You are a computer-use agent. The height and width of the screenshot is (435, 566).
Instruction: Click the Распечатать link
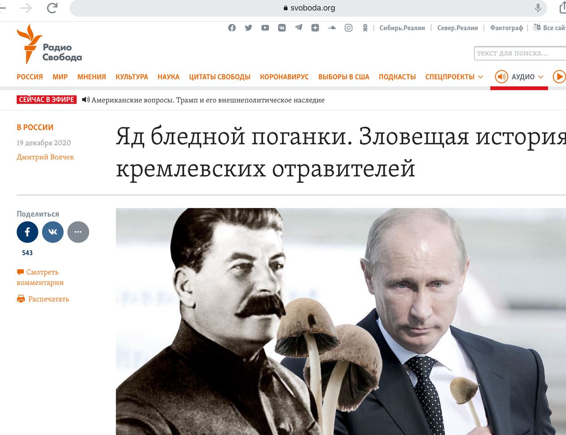49,299
